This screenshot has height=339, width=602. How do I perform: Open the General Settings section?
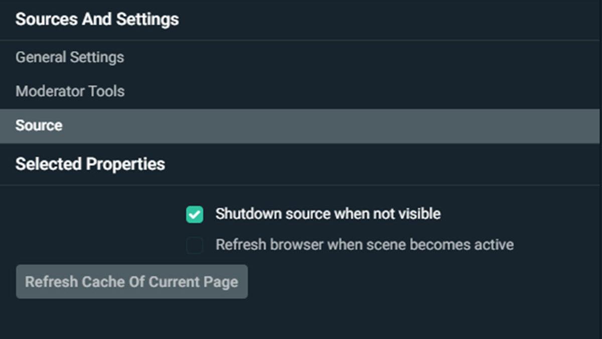(x=70, y=57)
